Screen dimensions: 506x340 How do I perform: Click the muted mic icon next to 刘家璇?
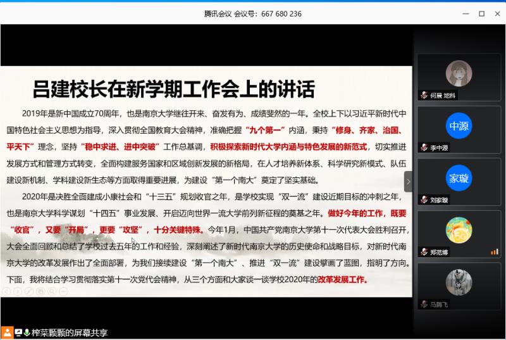[424, 199]
